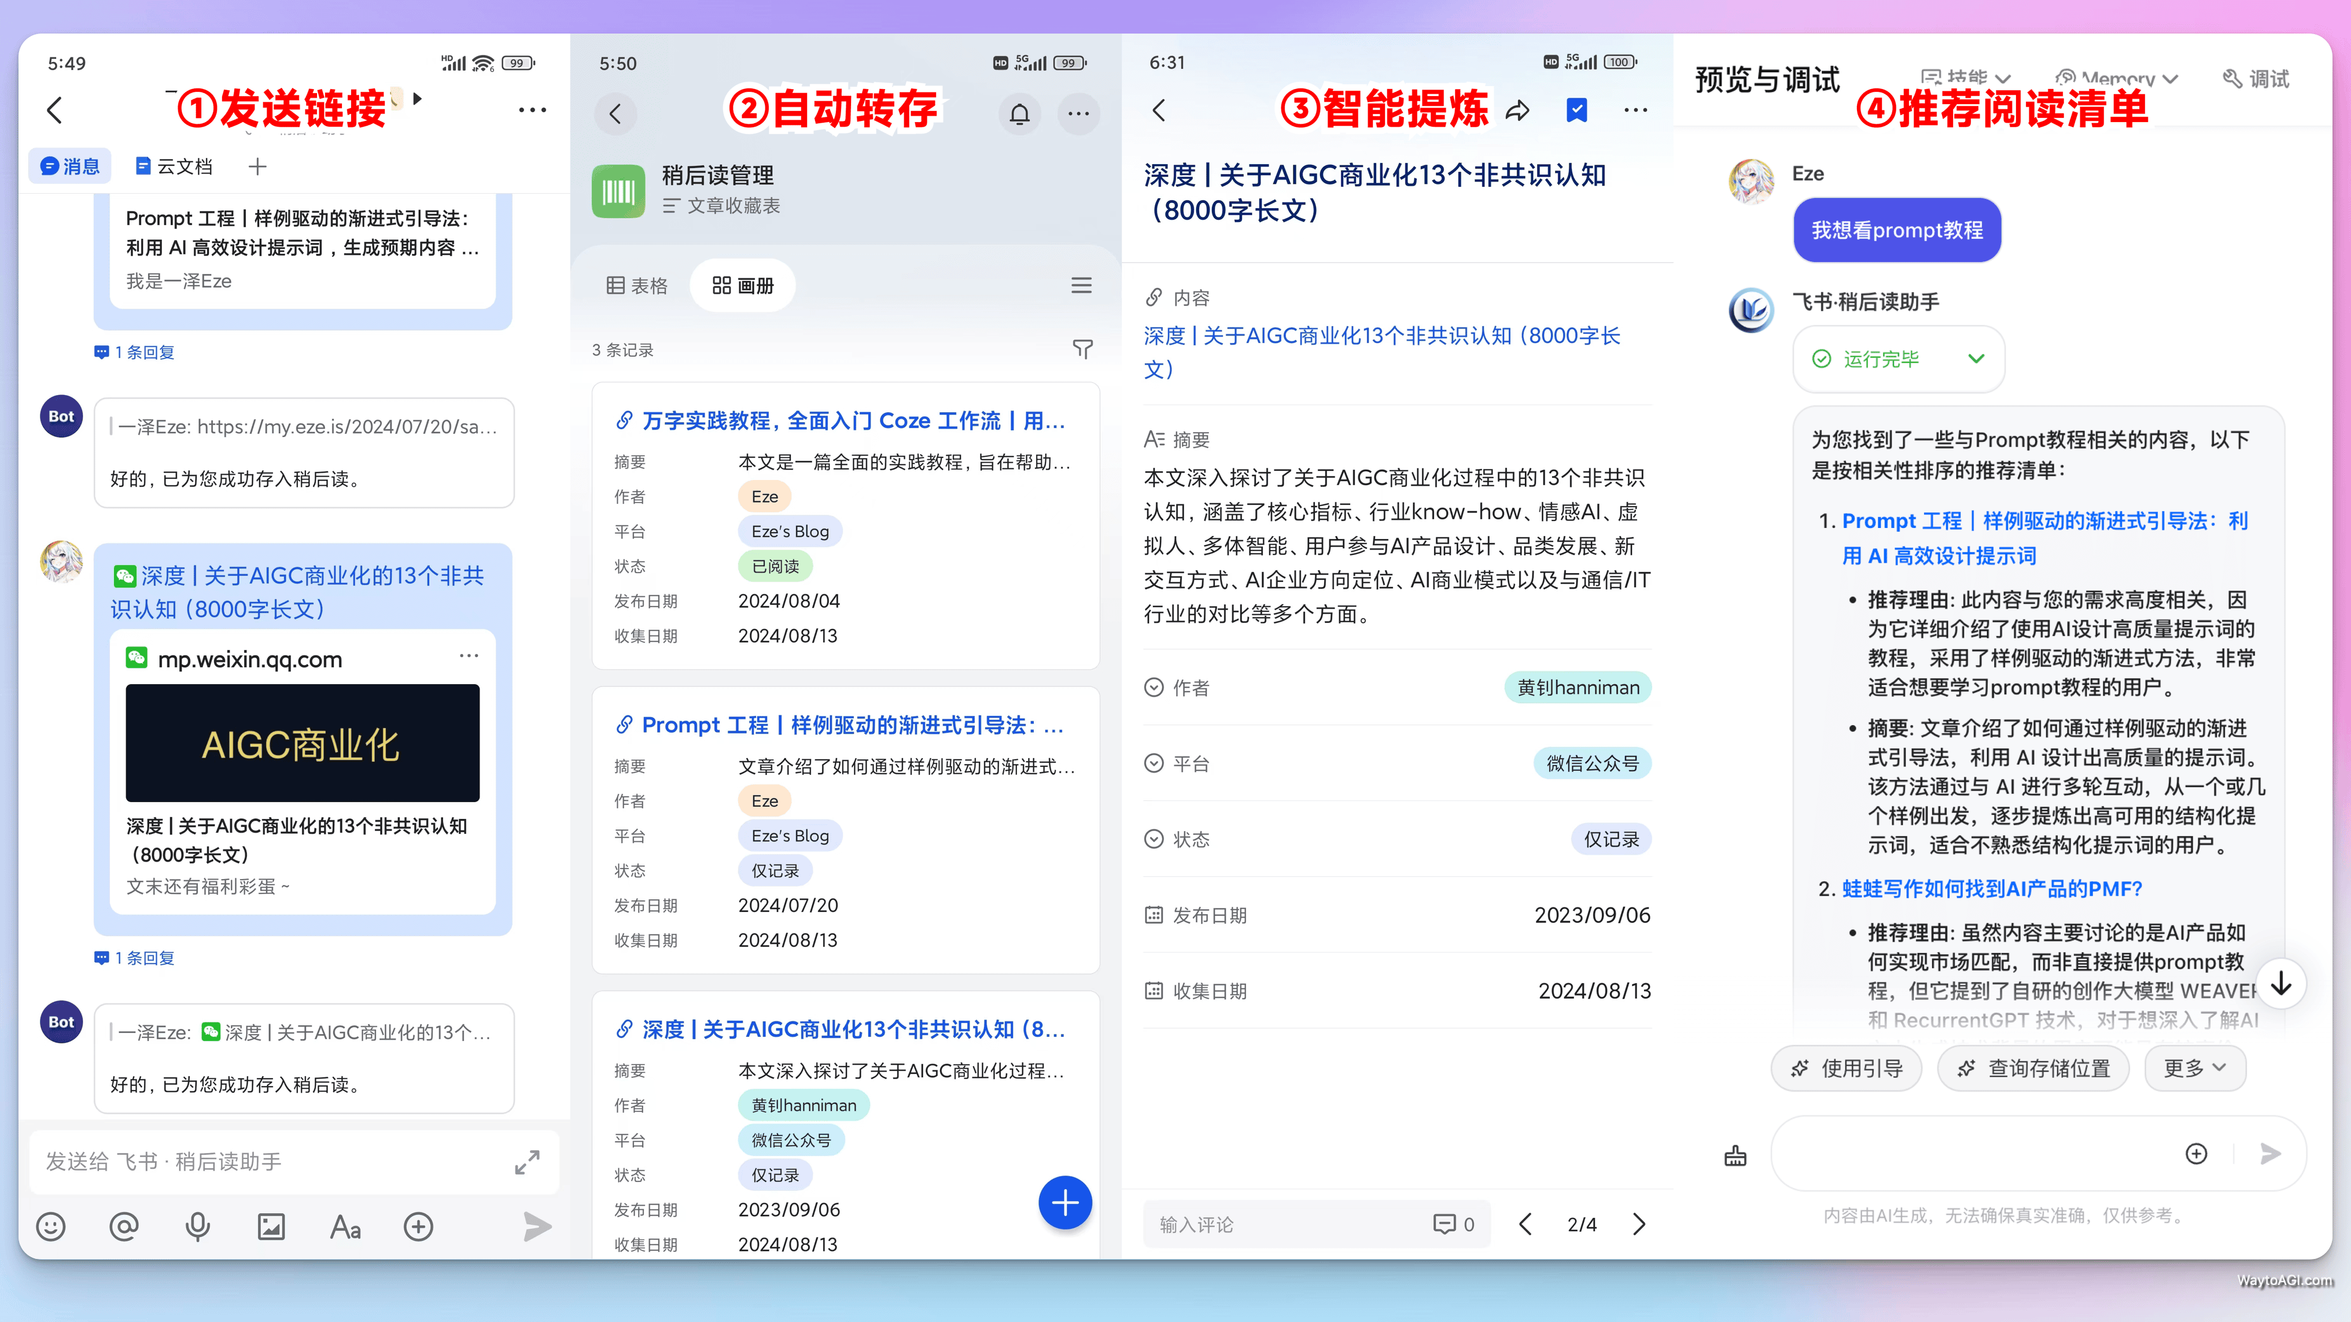Image resolution: width=2351 pixels, height=1322 pixels.
Task: Open more options in 稍后读管理 header
Action: 1079,114
